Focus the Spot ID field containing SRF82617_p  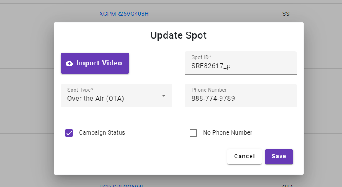click(x=241, y=63)
